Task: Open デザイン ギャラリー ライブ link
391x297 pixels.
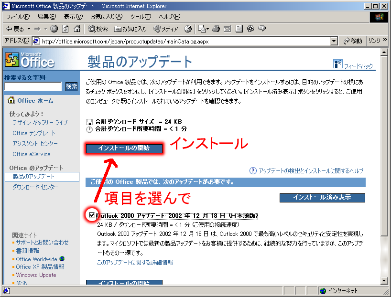Action: click(40, 123)
